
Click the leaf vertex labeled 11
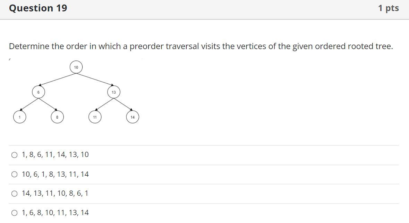pos(95,117)
